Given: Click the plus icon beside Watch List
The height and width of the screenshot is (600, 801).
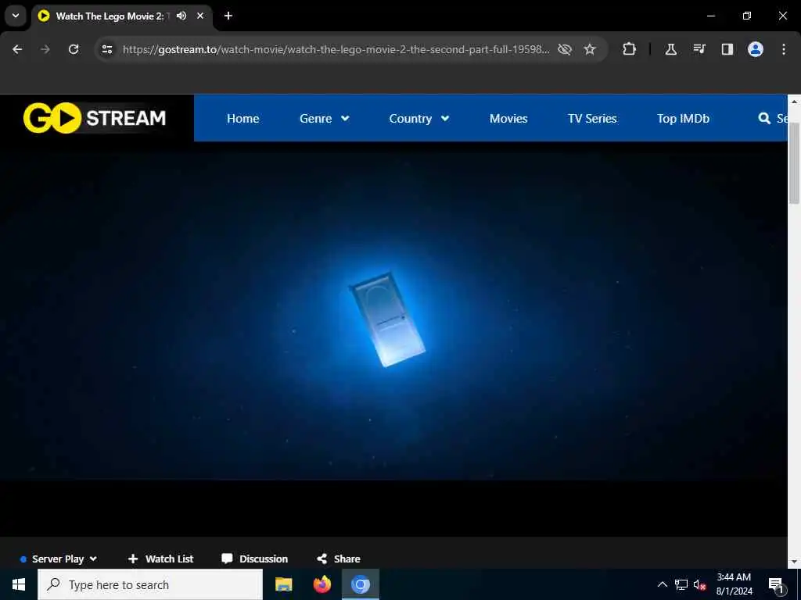Looking at the screenshot, I should (133, 559).
